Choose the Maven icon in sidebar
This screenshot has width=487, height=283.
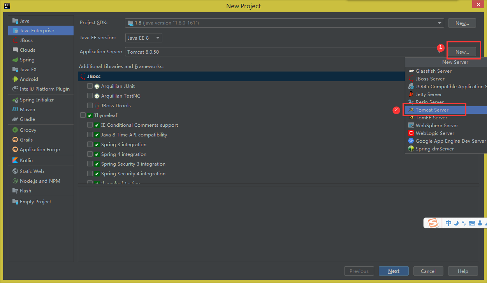tap(15, 110)
